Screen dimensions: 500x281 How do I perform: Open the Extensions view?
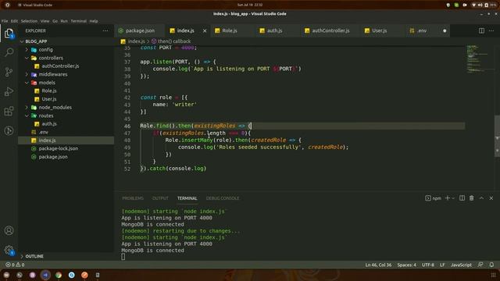point(9,111)
